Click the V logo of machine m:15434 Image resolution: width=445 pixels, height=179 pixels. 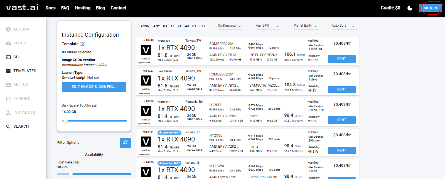(146, 142)
